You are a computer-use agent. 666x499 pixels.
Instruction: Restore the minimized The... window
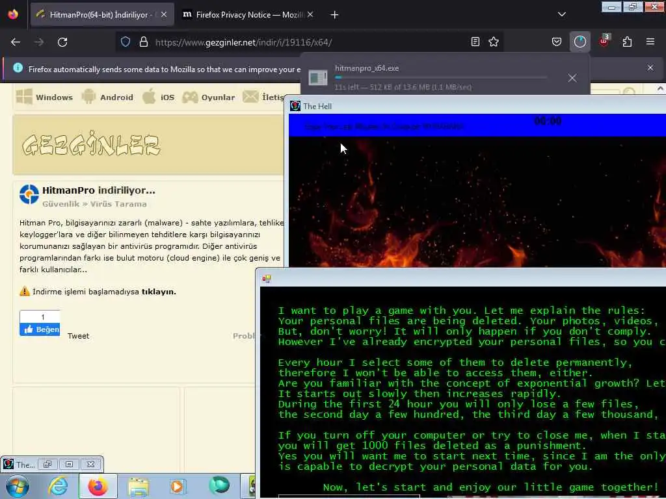(x=47, y=464)
